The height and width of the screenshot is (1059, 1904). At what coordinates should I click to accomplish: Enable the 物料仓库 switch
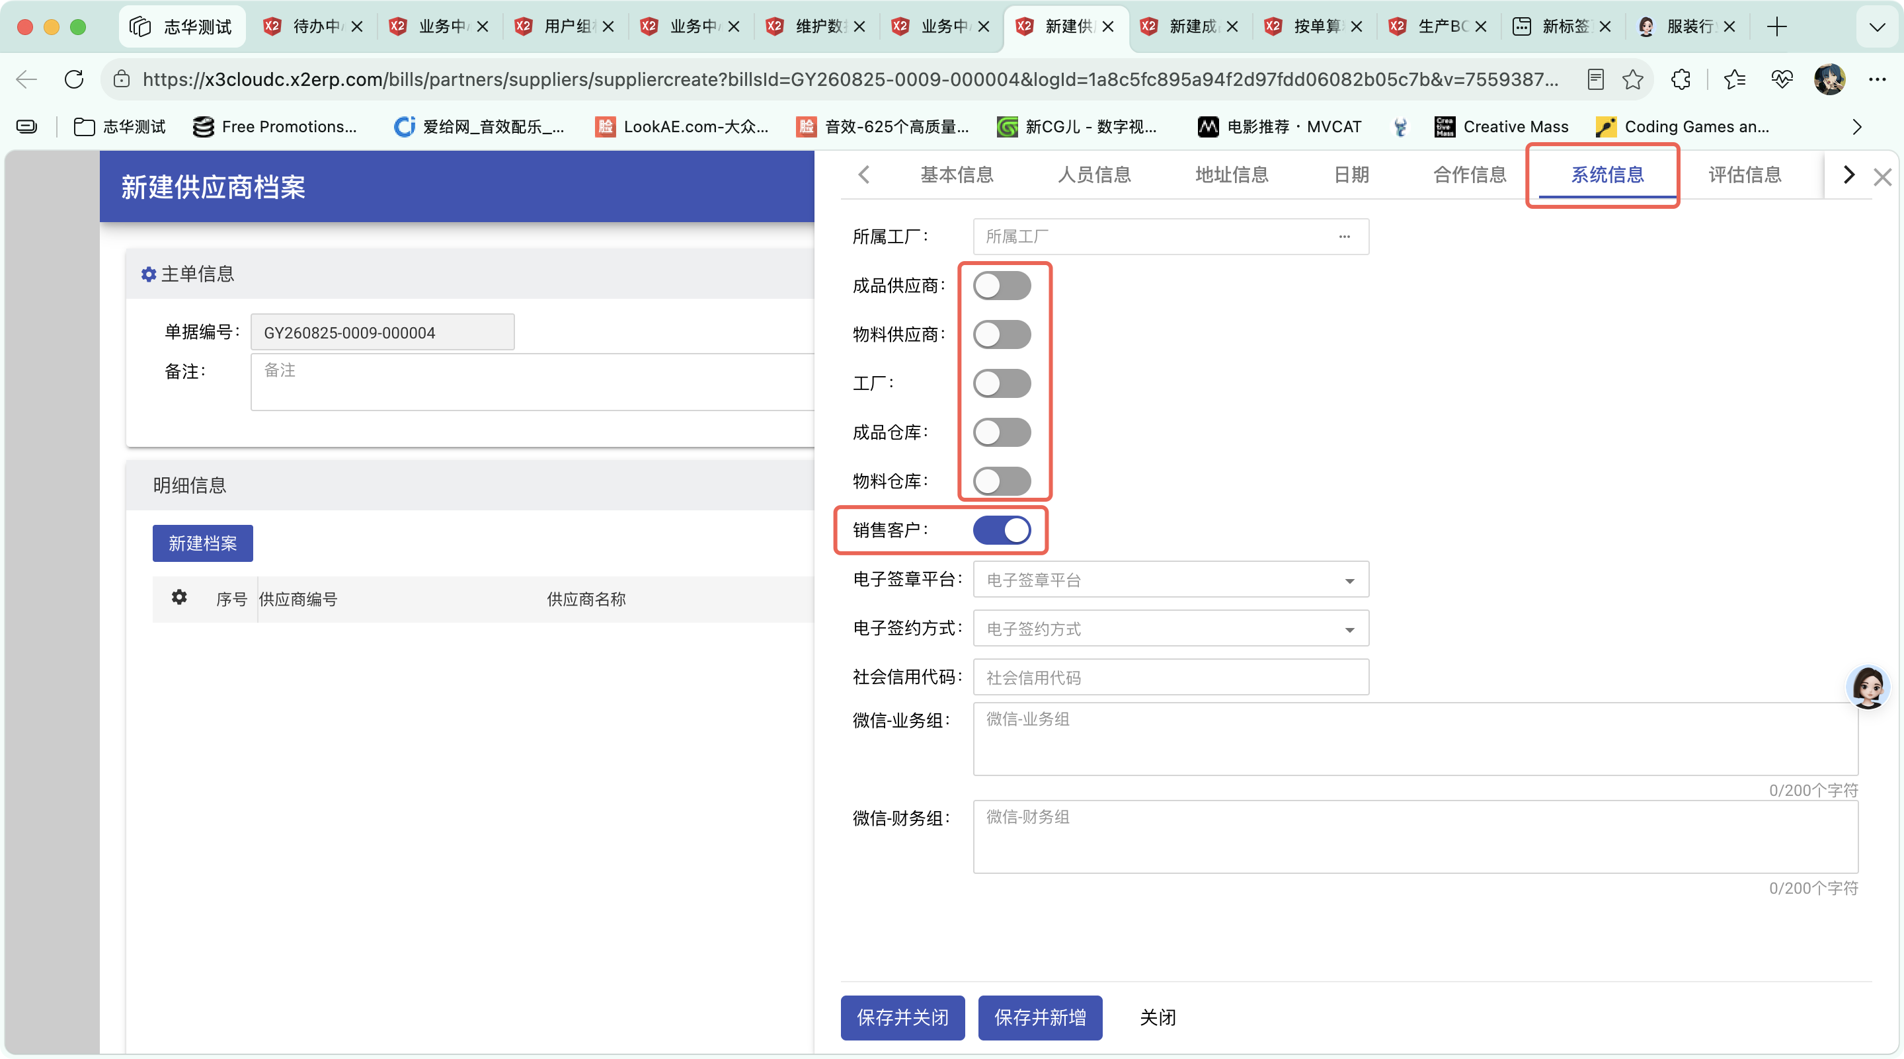1002,481
